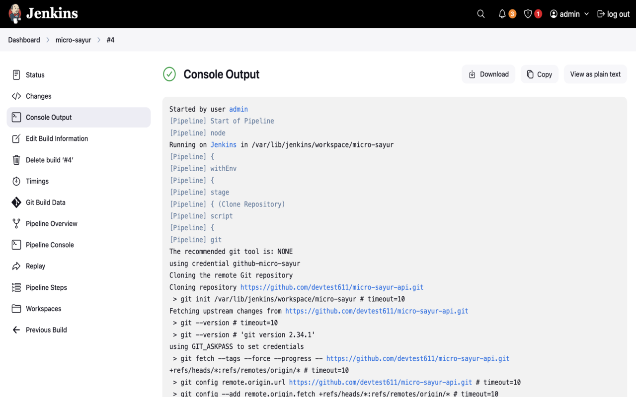
Task: Copy the console output
Action: (x=540, y=74)
